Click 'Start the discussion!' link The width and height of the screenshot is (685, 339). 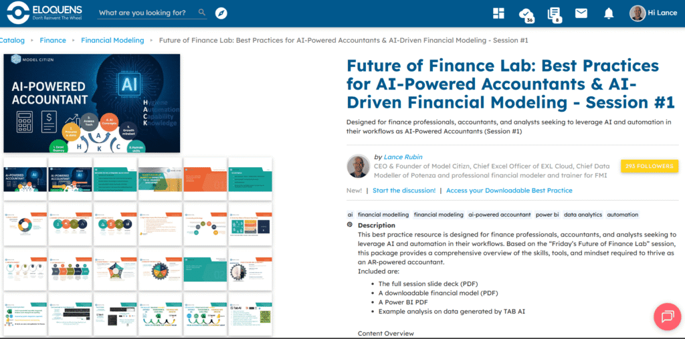tap(404, 191)
